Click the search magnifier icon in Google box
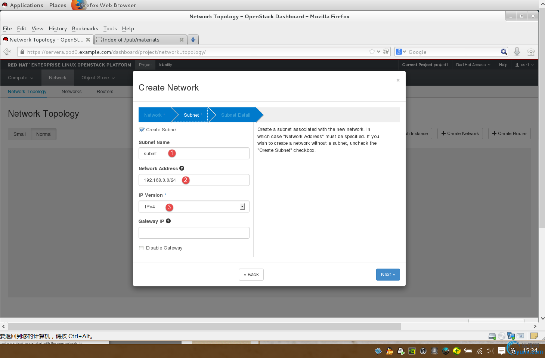545x358 pixels. click(504, 52)
